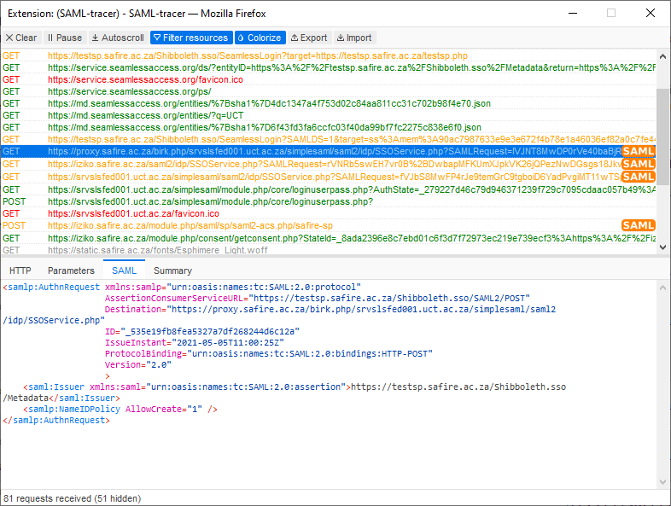Click the IssueInstant value in the SAML XML
Screen dimensions: 671x506
pos(228,343)
